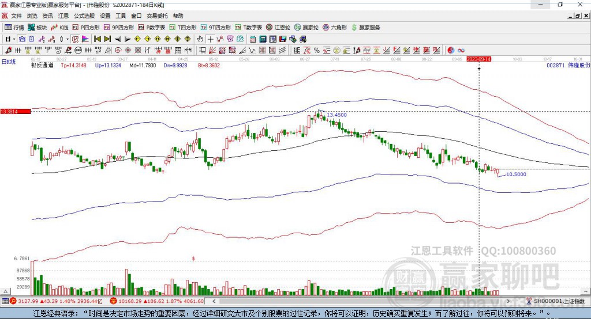591x319 pixels.
Task: Click the blue infinity loop icon
Action: pos(461,50)
